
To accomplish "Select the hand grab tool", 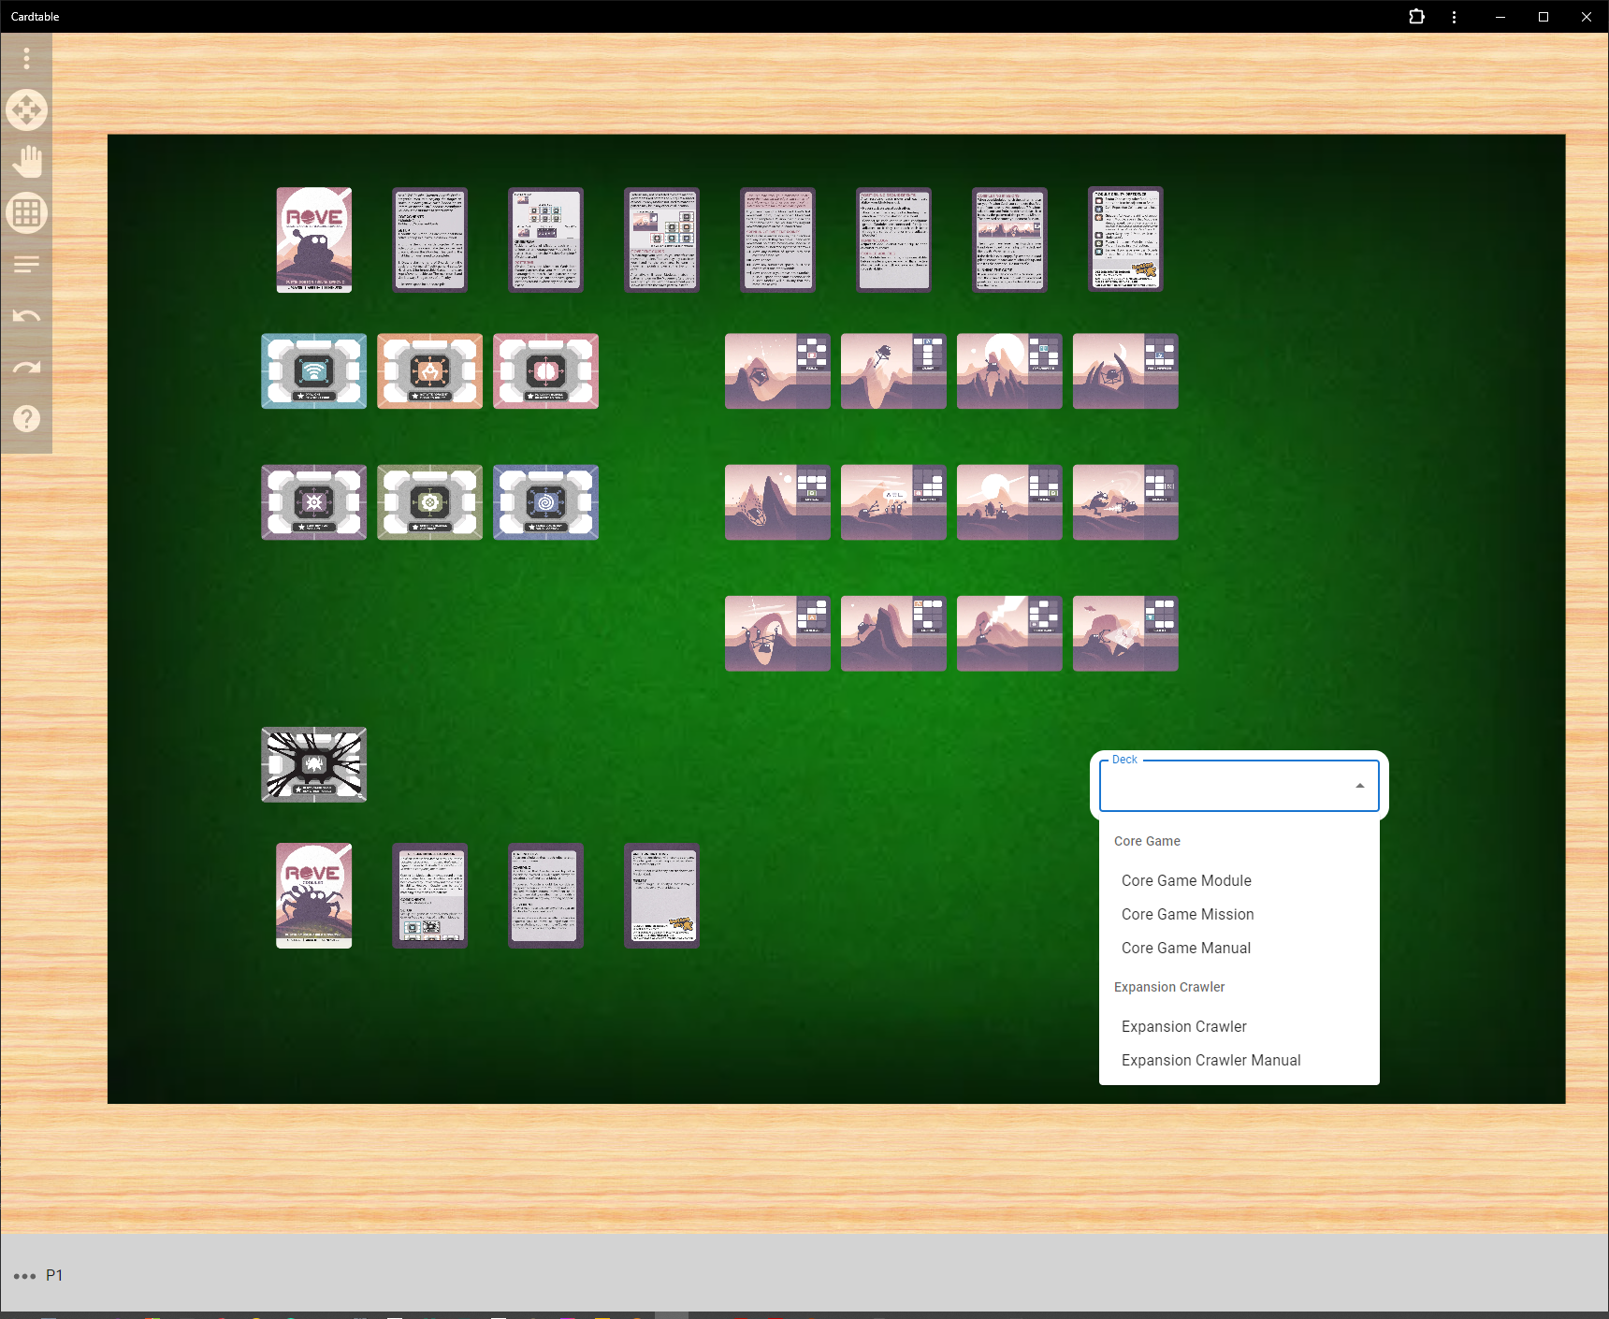I will coord(26,162).
